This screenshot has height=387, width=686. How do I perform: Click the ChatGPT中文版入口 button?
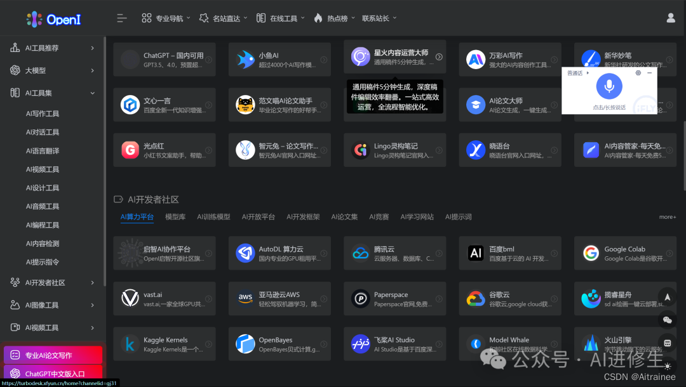coord(53,372)
